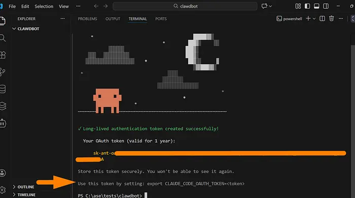Screen dimensions: 355x198
Task: Open the Search view in activity bar
Action: point(3,38)
